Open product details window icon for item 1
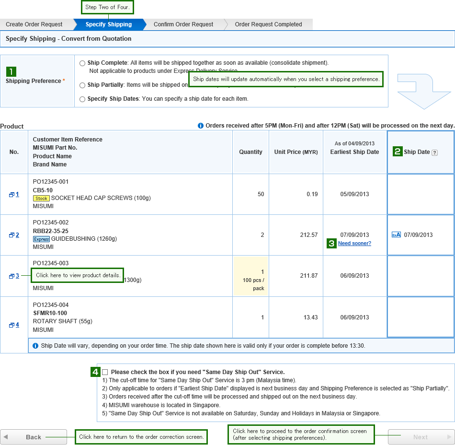 (11, 195)
